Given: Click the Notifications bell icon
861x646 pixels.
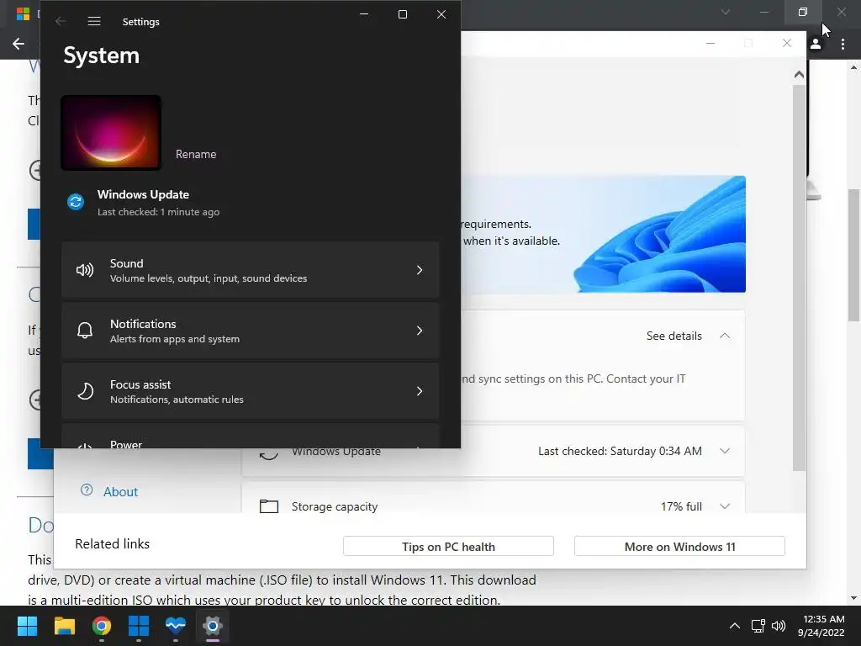Looking at the screenshot, I should coord(85,331).
